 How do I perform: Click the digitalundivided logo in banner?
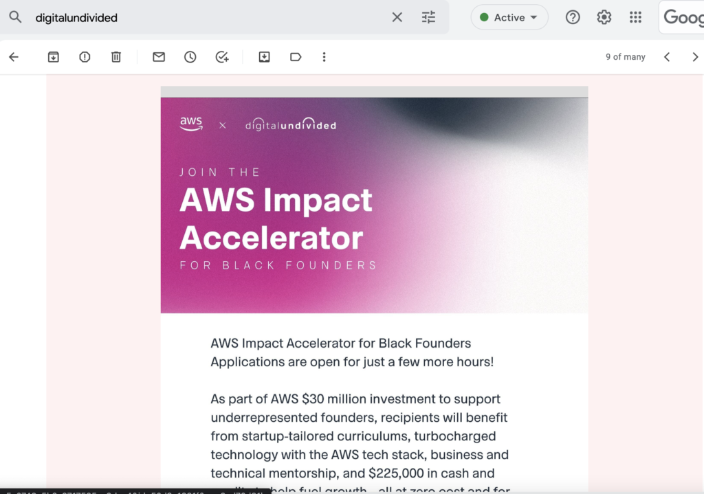(291, 124)
